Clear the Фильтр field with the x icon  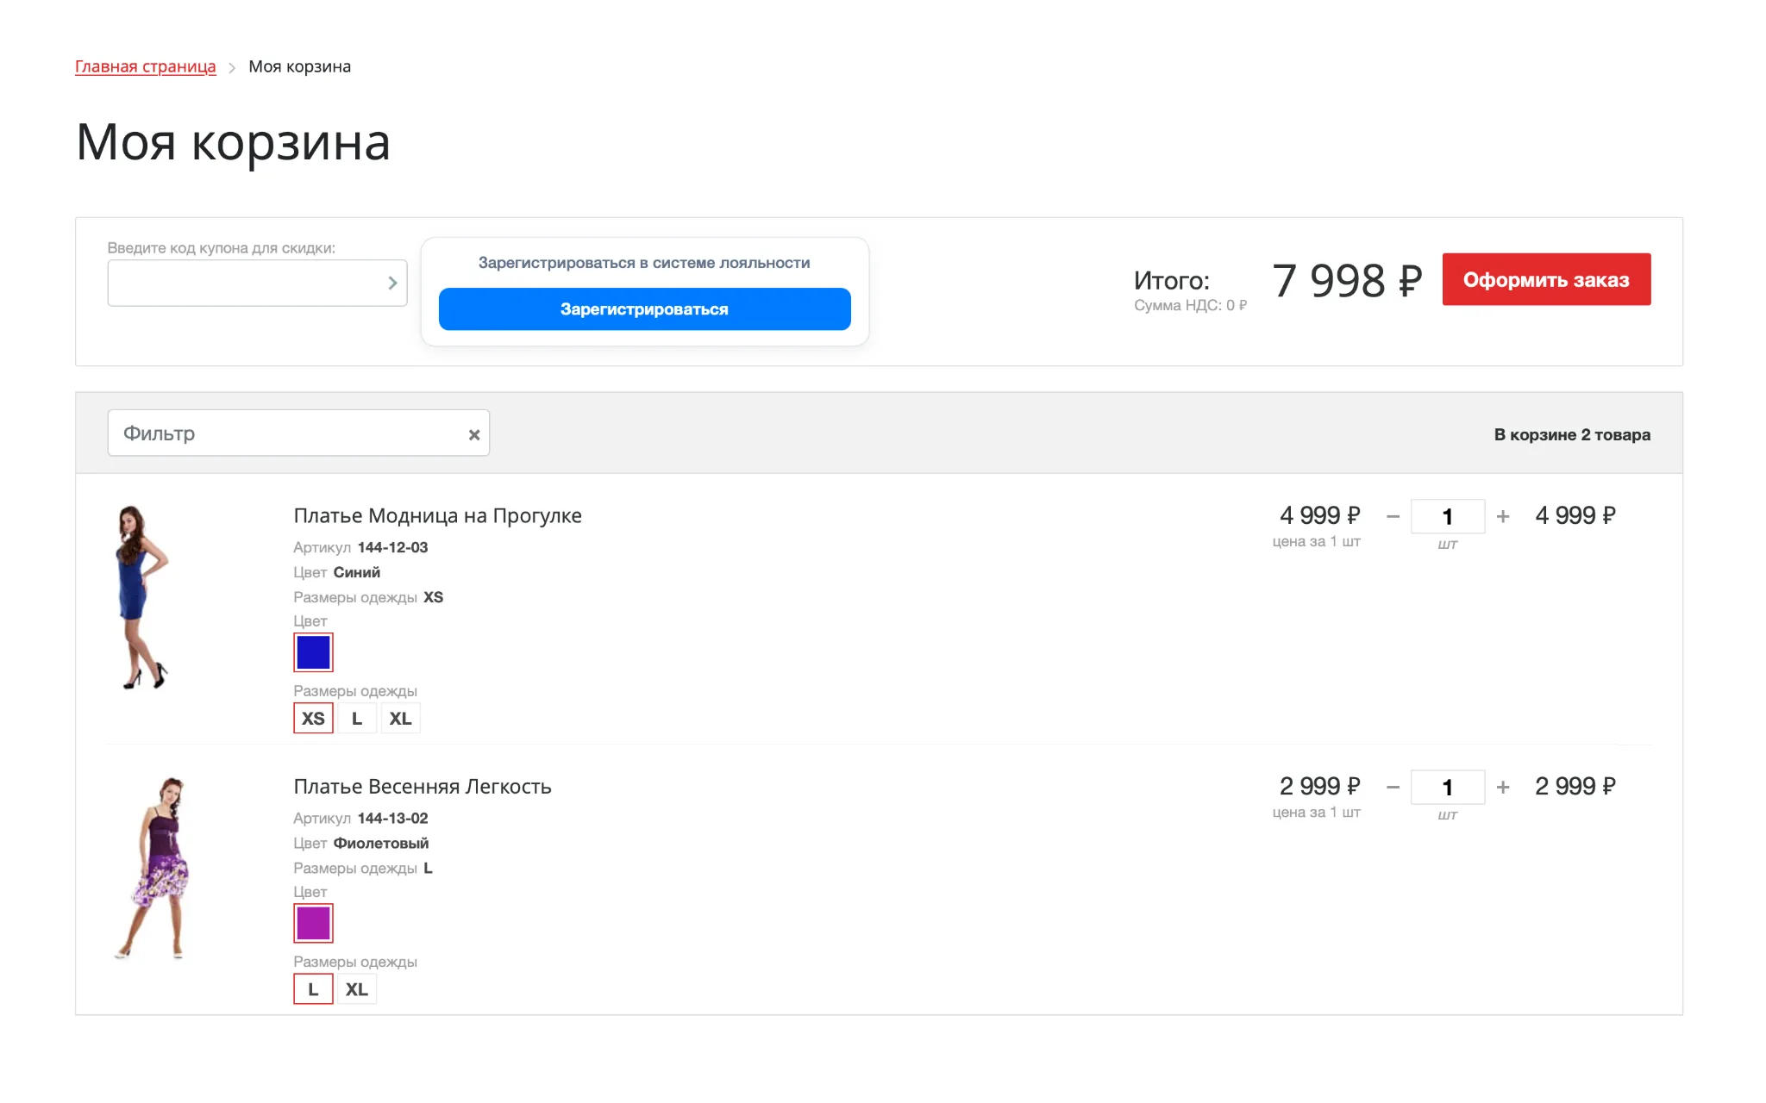point(474,435)
